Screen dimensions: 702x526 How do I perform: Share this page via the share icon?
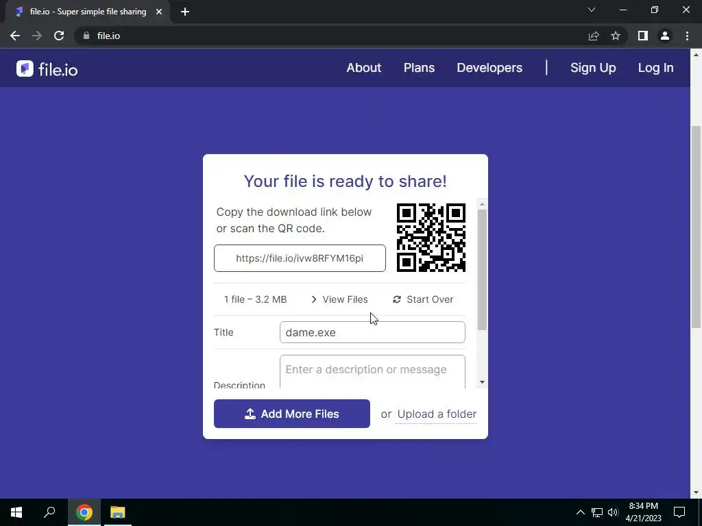[x=594, y=36]
